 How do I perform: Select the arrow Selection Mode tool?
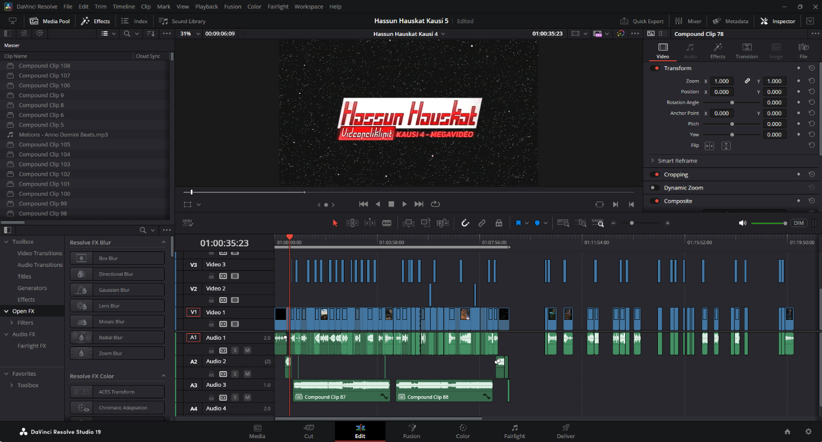click(x=334, y=223)
